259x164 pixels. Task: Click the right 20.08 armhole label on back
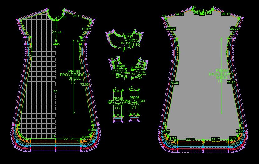pyautogui.click(x=234, y=29)
